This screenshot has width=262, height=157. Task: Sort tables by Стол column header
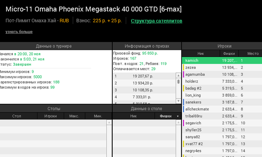(x=17, y=116)
